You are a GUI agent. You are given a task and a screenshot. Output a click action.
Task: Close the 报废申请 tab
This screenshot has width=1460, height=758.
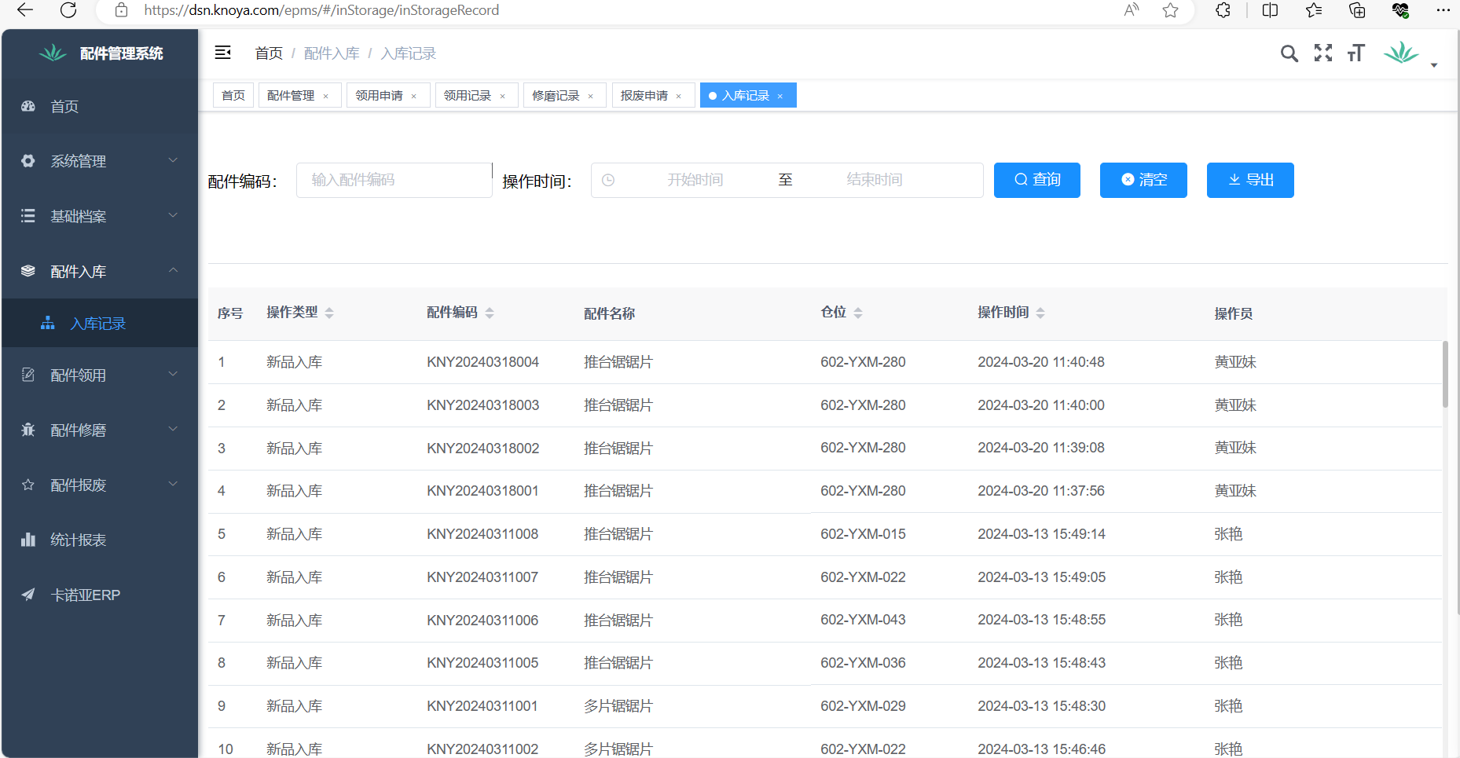[679, 97]
